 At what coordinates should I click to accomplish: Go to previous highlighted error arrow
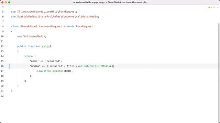214,7
